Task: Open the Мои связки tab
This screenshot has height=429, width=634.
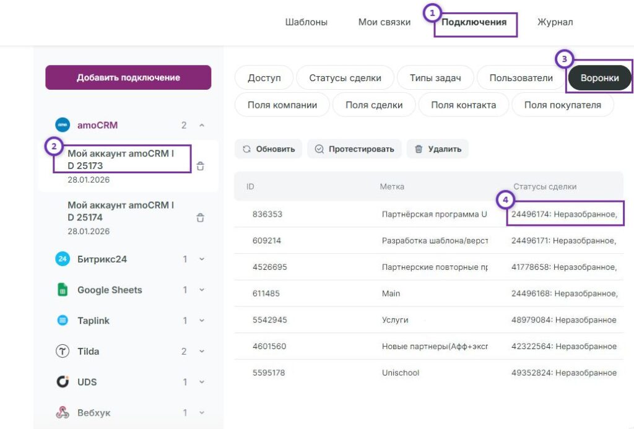Action: coord(384,22)
